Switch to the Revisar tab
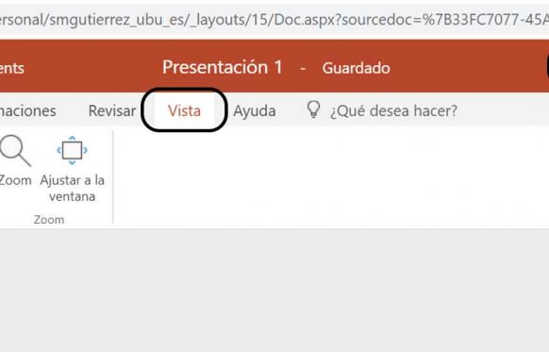This screenshot has height=352, width=549. (x=112, y=110)
